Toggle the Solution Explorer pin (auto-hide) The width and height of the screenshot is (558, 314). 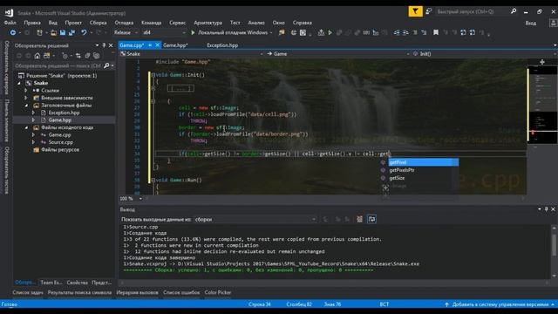tap(104, 45)
